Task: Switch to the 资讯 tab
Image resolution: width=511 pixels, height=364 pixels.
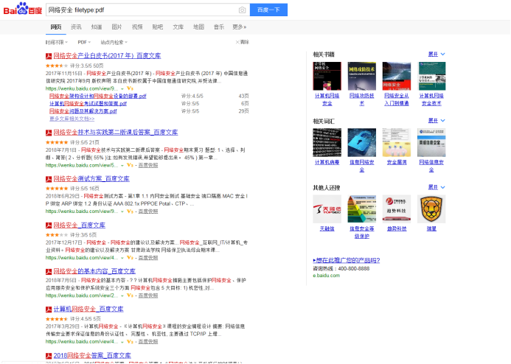Action: (76, 27)
